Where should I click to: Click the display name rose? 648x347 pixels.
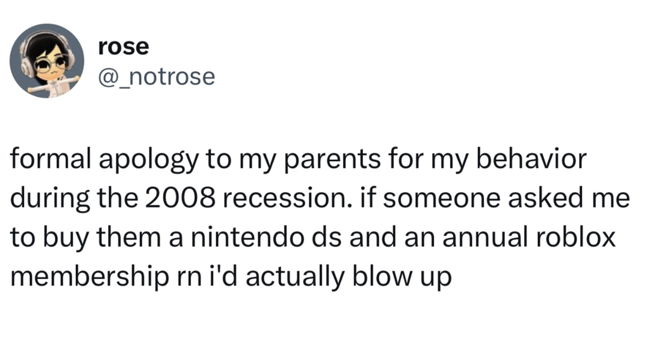coord(124,46)
